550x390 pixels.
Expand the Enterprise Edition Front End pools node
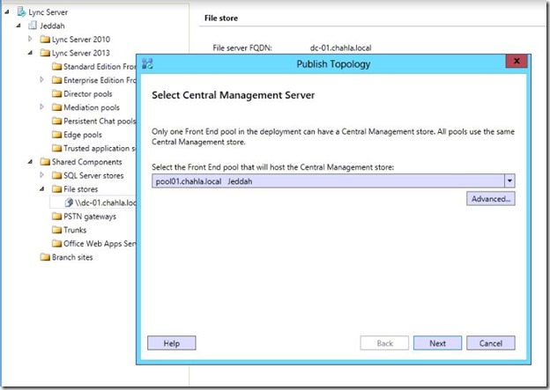coord(41,79)
